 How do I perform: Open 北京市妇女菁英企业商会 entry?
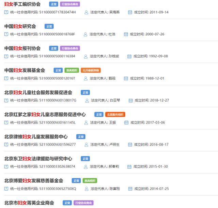[29, 203]
